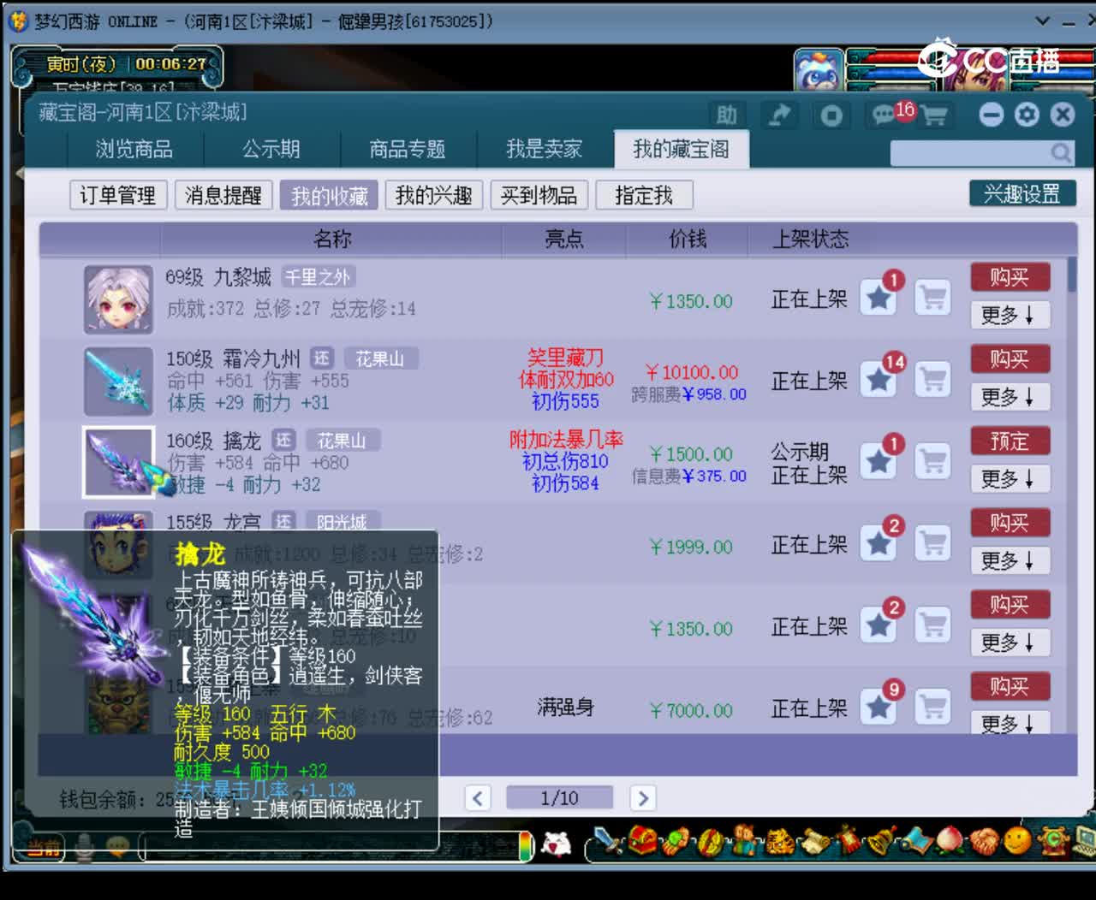
Task: Click the peach icon in bottom toolbar
Action: 949,841
